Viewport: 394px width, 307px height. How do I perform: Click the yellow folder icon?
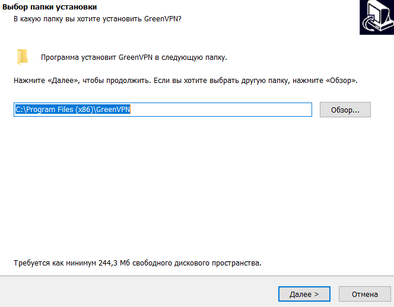(x=23, y=57)
